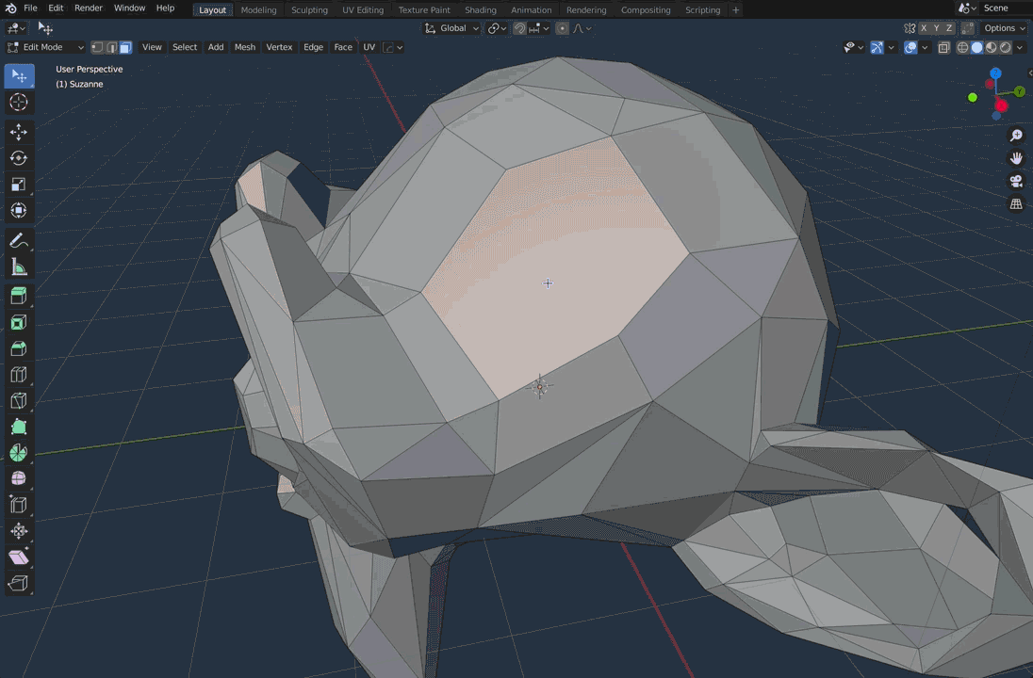
Task: Switch to material preview viewport shading
Action: pos(991,47)
